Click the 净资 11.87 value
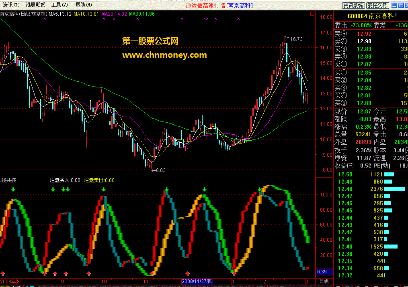 (364, 158)
